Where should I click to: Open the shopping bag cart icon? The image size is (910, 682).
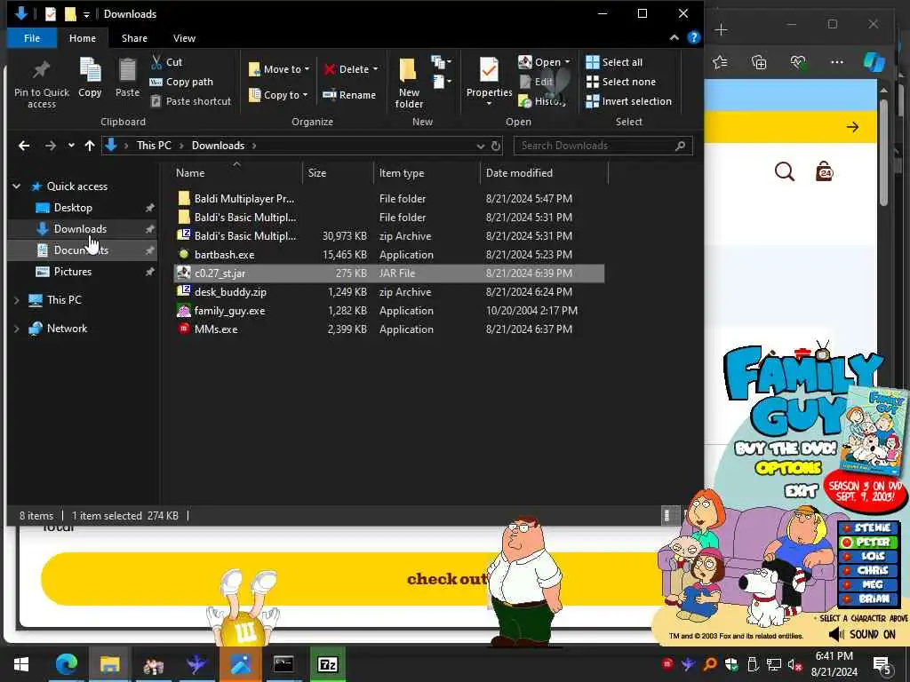[824, 171]
